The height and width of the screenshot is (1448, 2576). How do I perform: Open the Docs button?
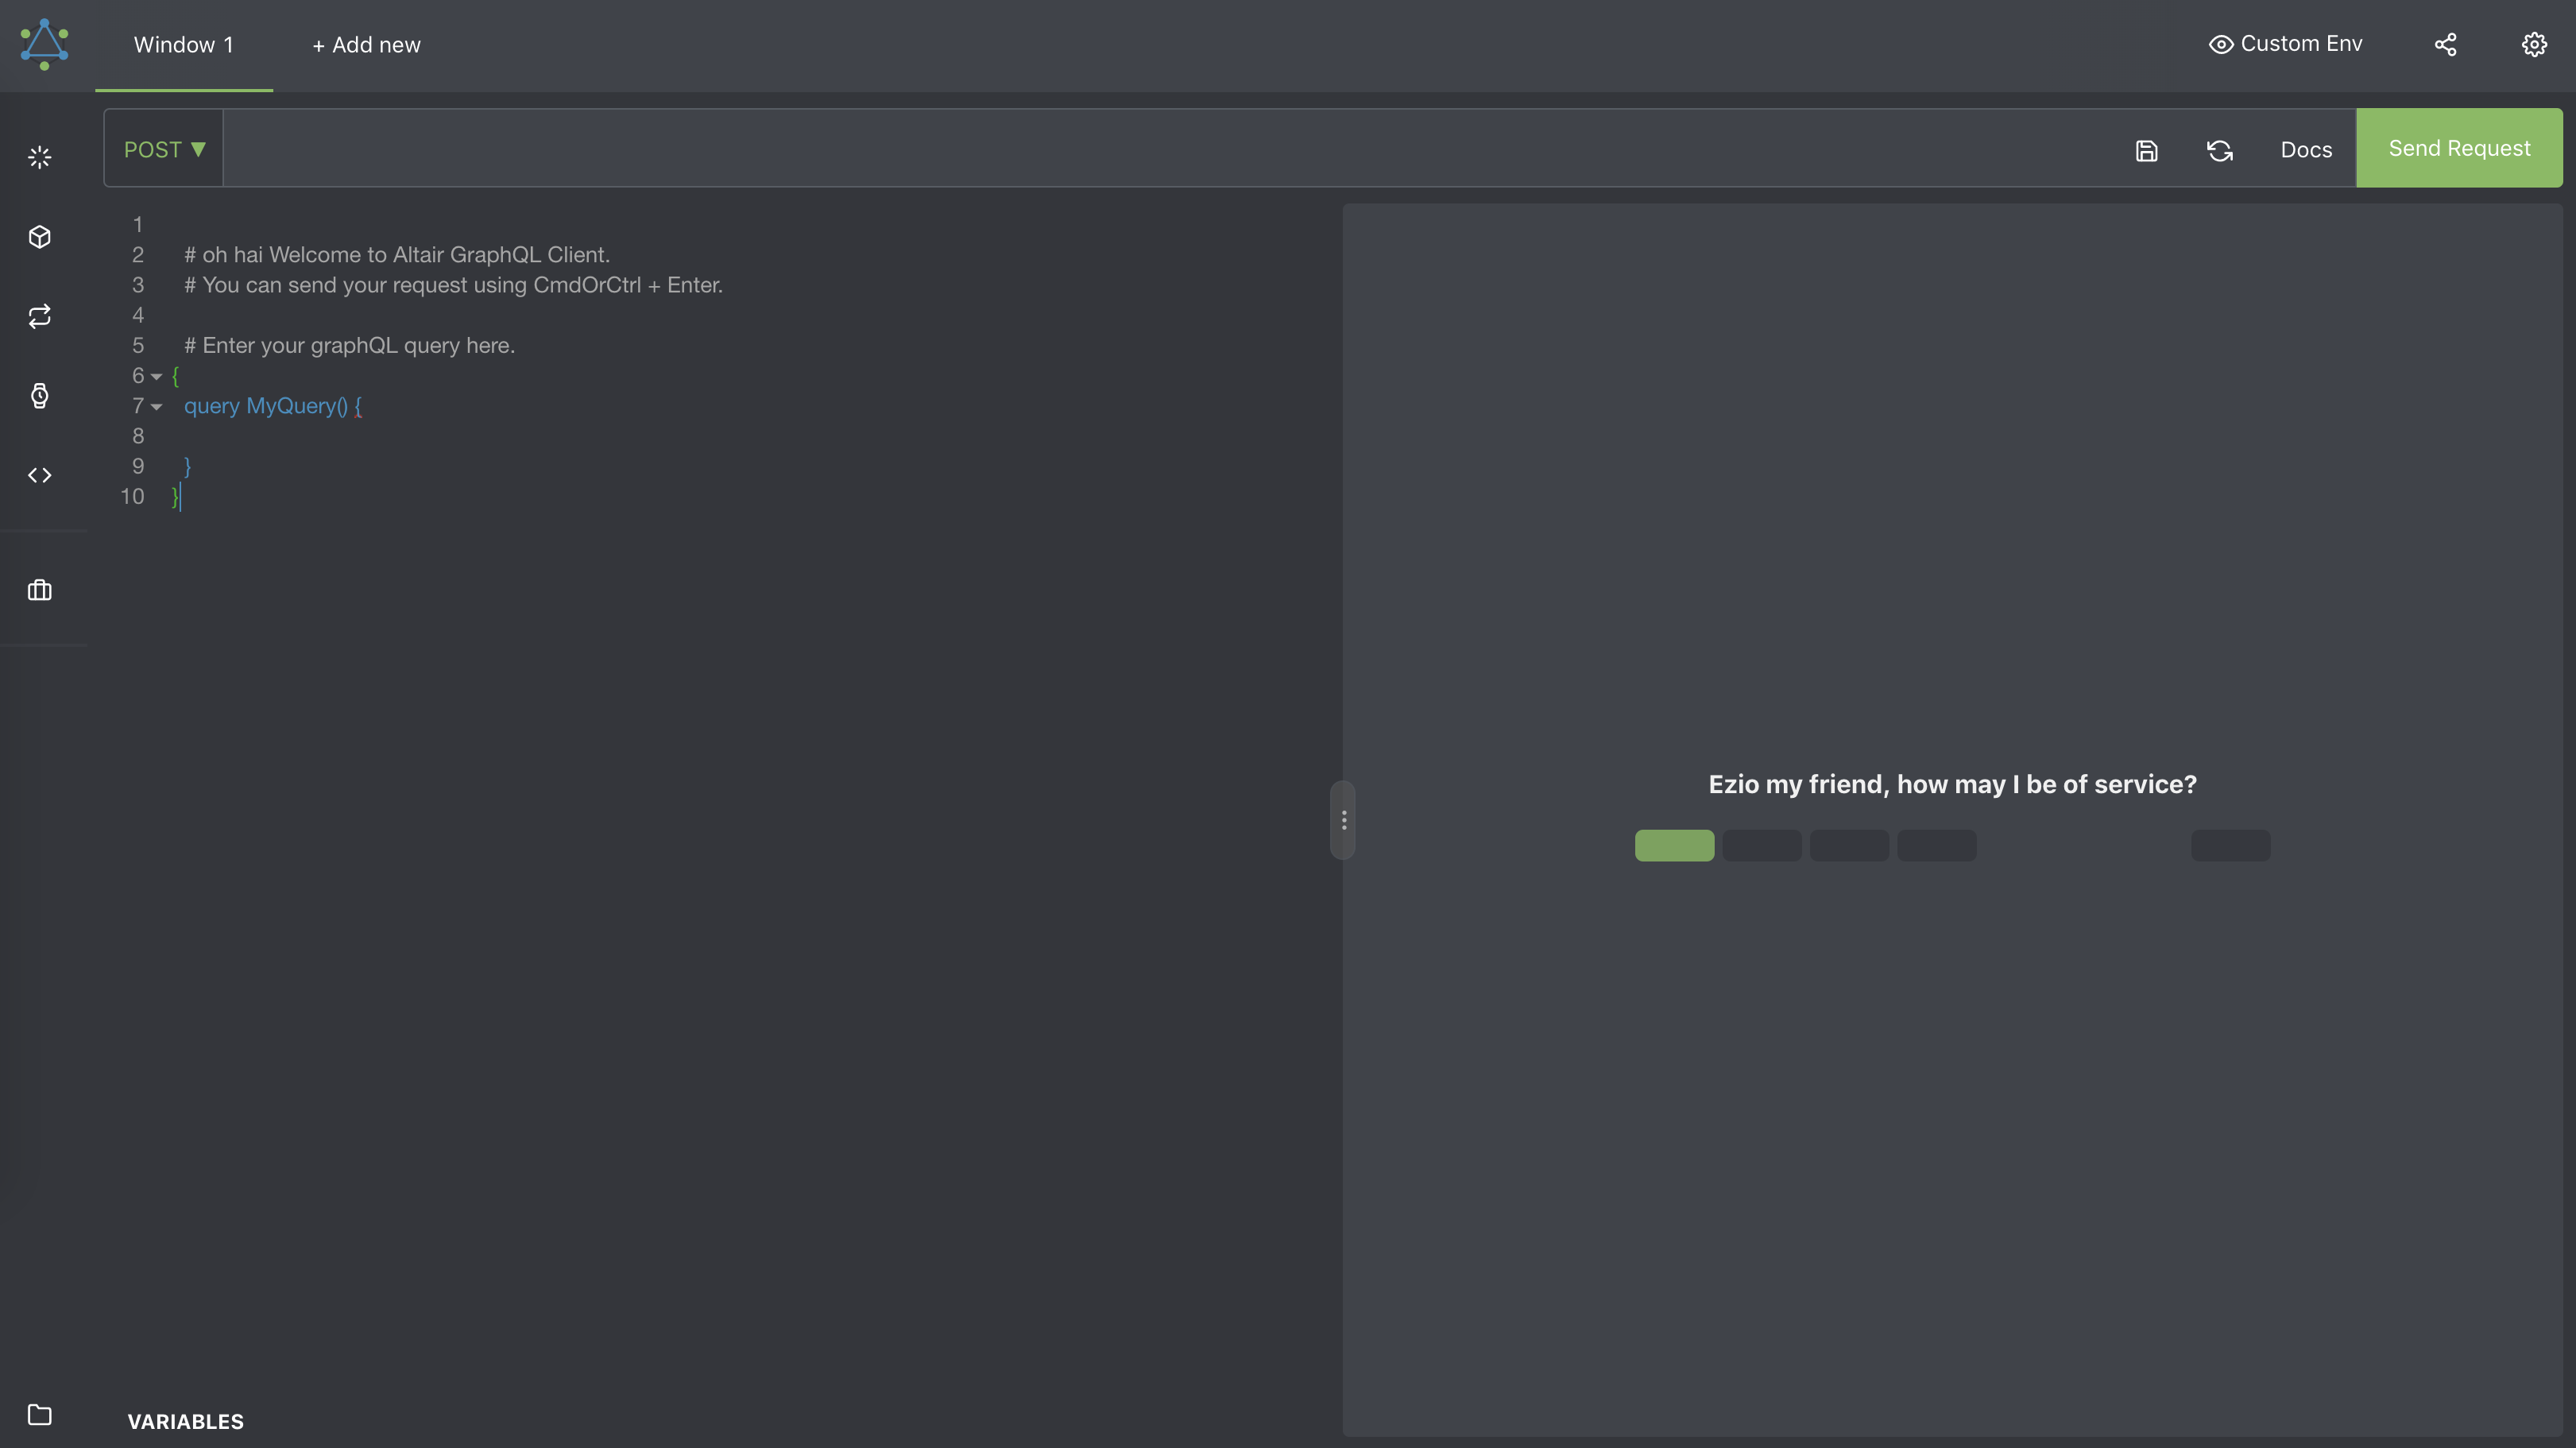pos(2305,150)
